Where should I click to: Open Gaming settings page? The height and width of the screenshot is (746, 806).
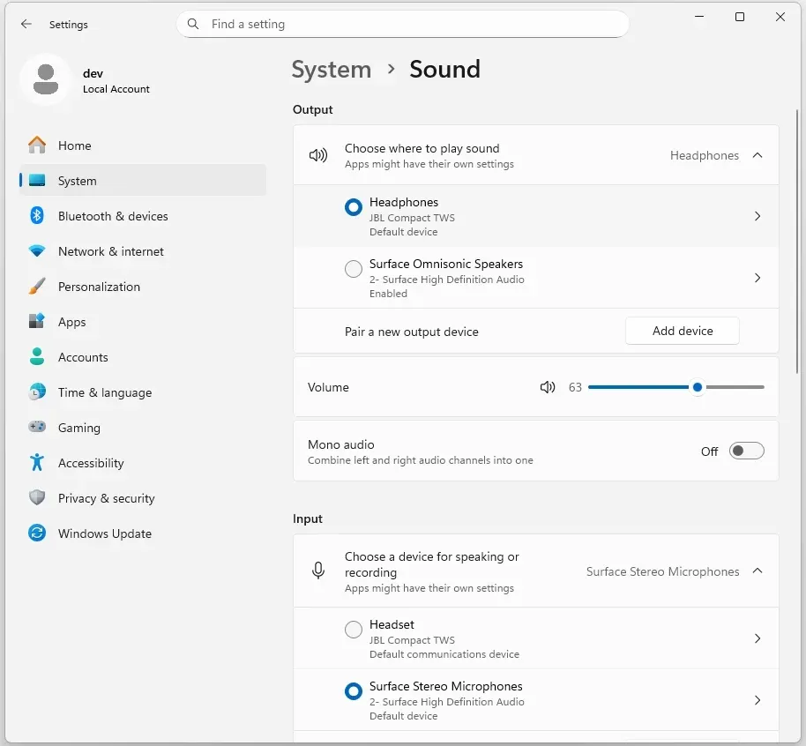click(143, 428)
